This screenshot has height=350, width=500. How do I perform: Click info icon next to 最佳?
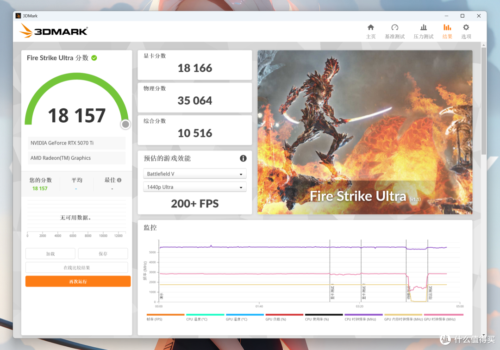pos(119,180)
